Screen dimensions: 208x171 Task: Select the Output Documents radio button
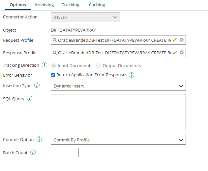(99, 66)
